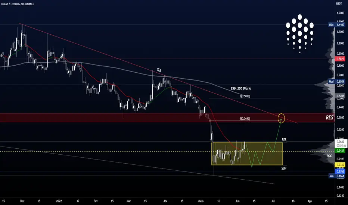Click the Jun date on the time axis
Image resolution: width=348 pixels, height=205 pixels.
click(237, 201)
